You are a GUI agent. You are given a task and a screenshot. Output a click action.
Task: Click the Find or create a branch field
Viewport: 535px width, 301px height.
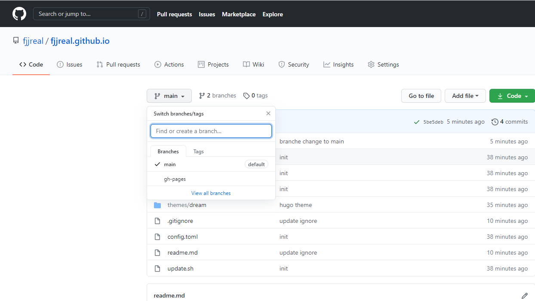click(211, 131)
